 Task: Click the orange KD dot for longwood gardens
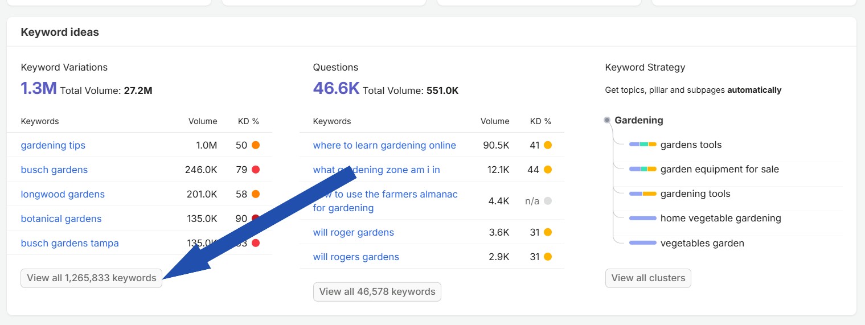(x=256, y=194)
